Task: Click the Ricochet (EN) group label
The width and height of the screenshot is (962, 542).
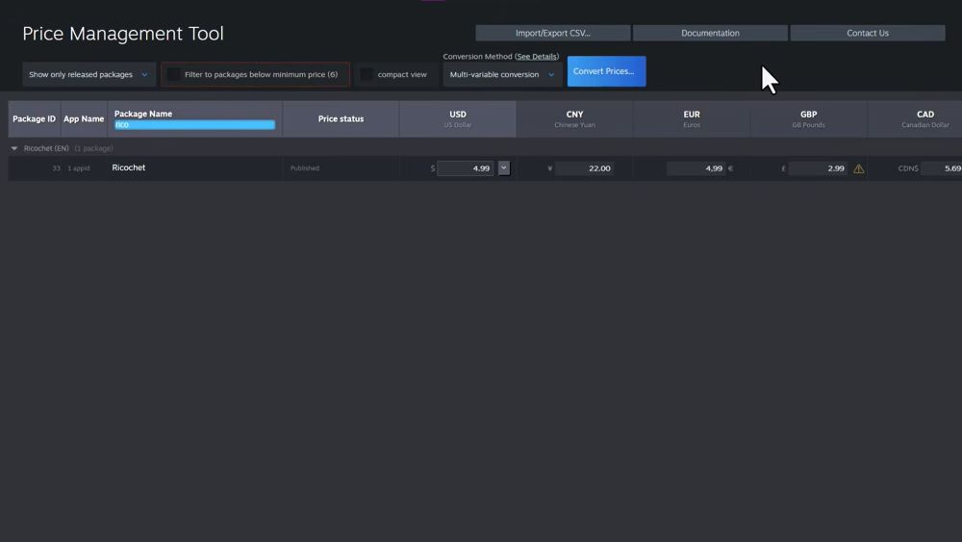Action: pyautogui.click(x=46, y=148)
